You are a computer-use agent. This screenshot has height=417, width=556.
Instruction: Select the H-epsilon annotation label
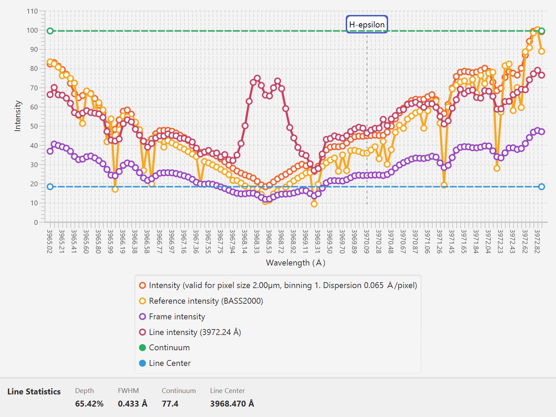click(x=367, y=24)
